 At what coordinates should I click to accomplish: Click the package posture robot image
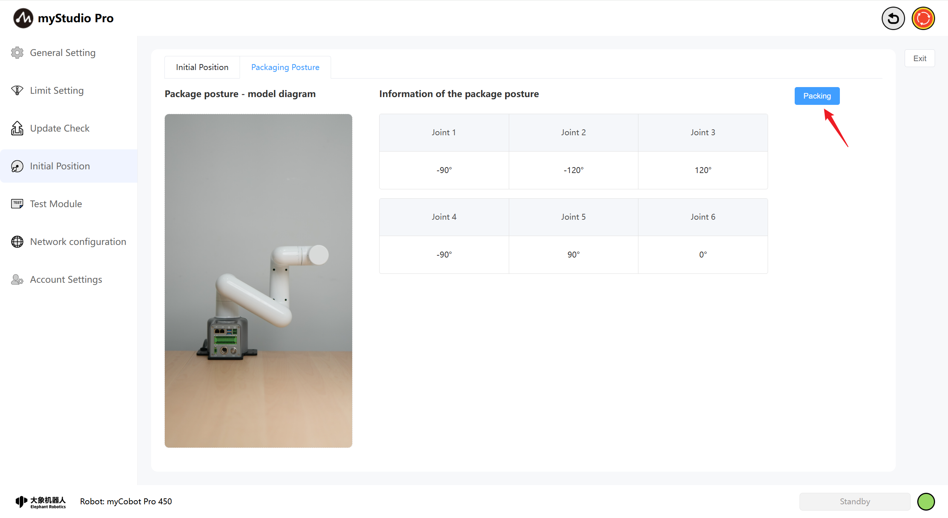258,280
